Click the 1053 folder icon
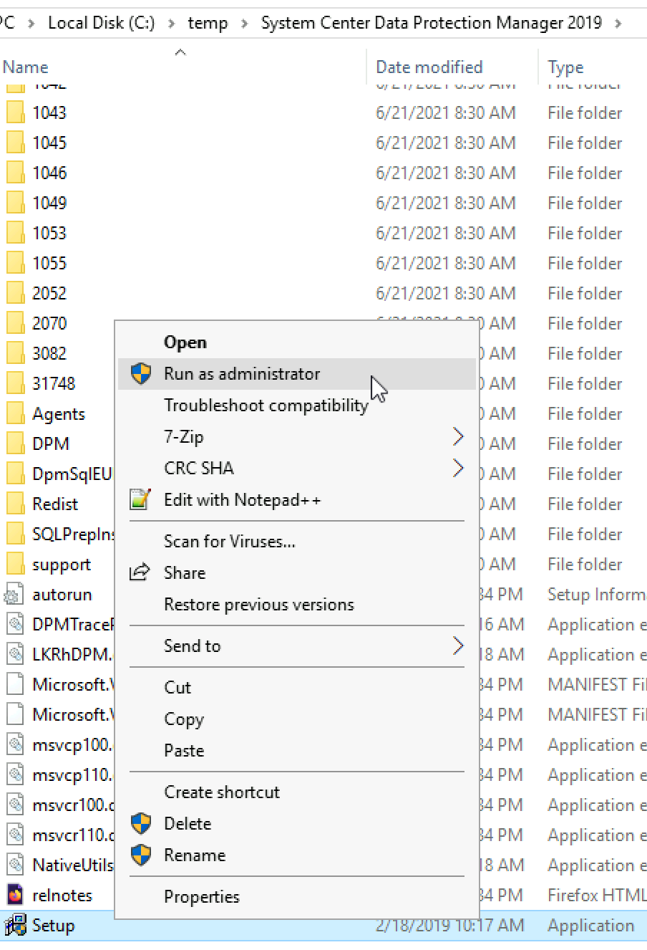Screen dimensions: 647x950 pyautogui.click(x=15, y=234)
